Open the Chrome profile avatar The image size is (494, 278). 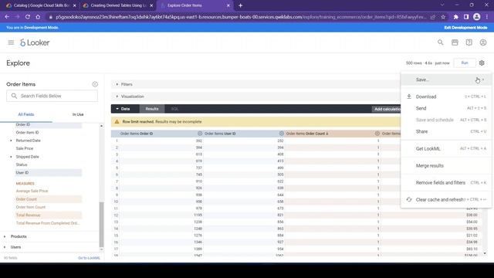click(x=477, y=17)
